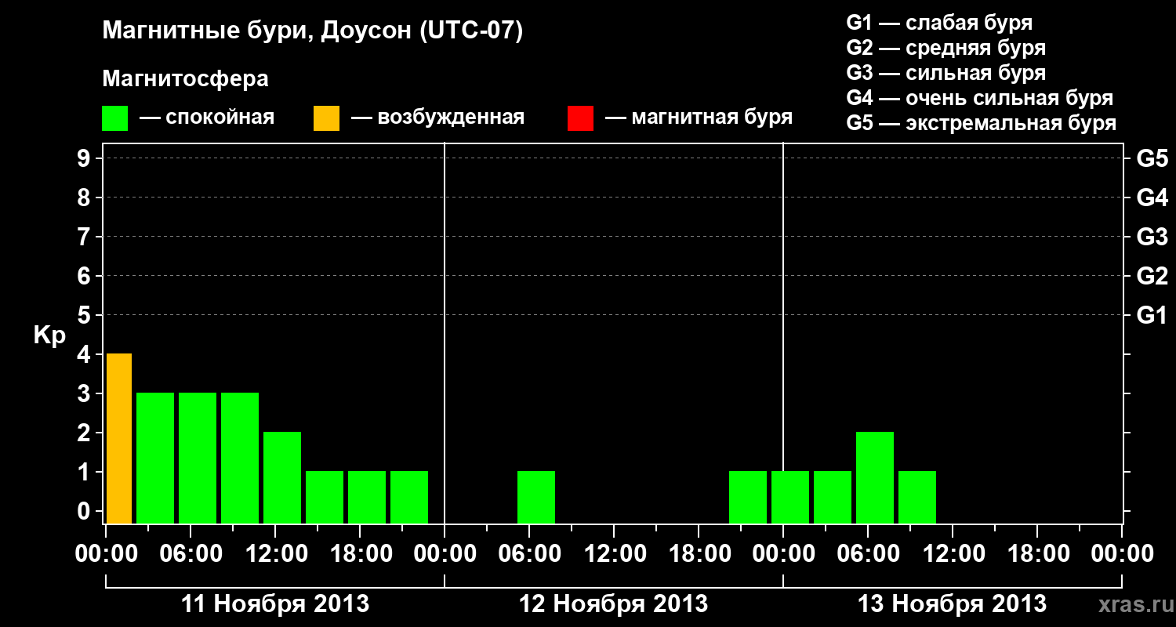This screenshot has height=627, width=1176.
Task: Click the 'G5' label on the right axis
Action: tap(1152, 158)
